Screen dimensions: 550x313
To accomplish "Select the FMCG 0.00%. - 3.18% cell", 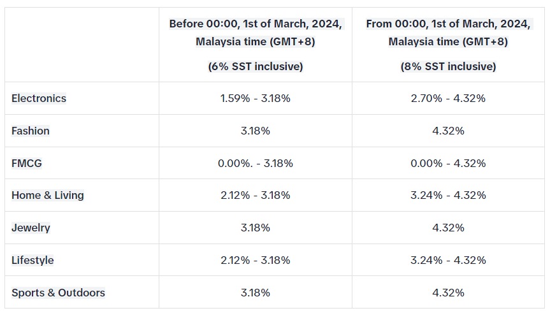I will (256, 163).
